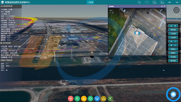The image size is (181, 102).
Task: Click the olive drone descend button
Action: pyautogui.click(x=104, y=99)
